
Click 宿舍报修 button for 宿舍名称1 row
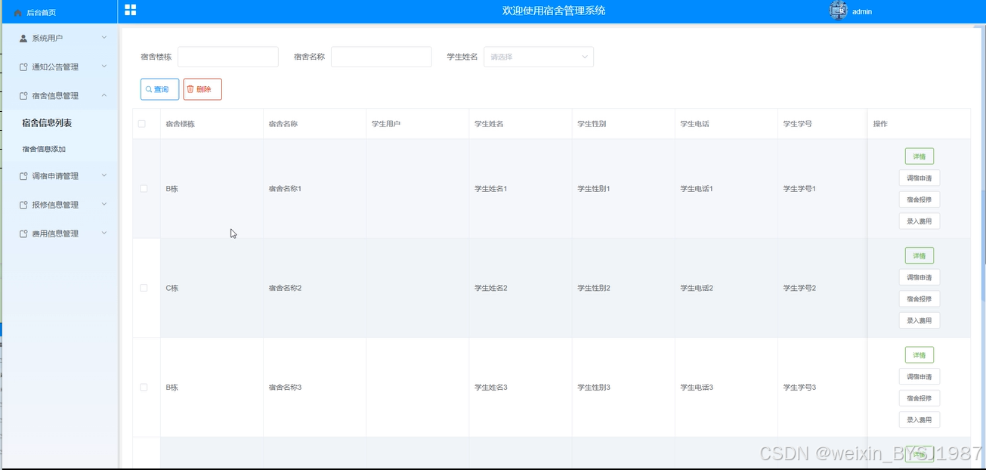(920, 200)
